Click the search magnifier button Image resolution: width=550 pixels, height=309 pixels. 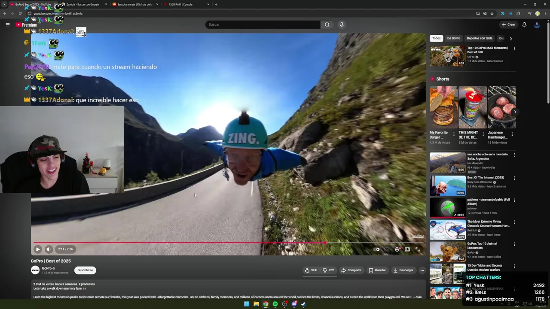coord(327,24)
